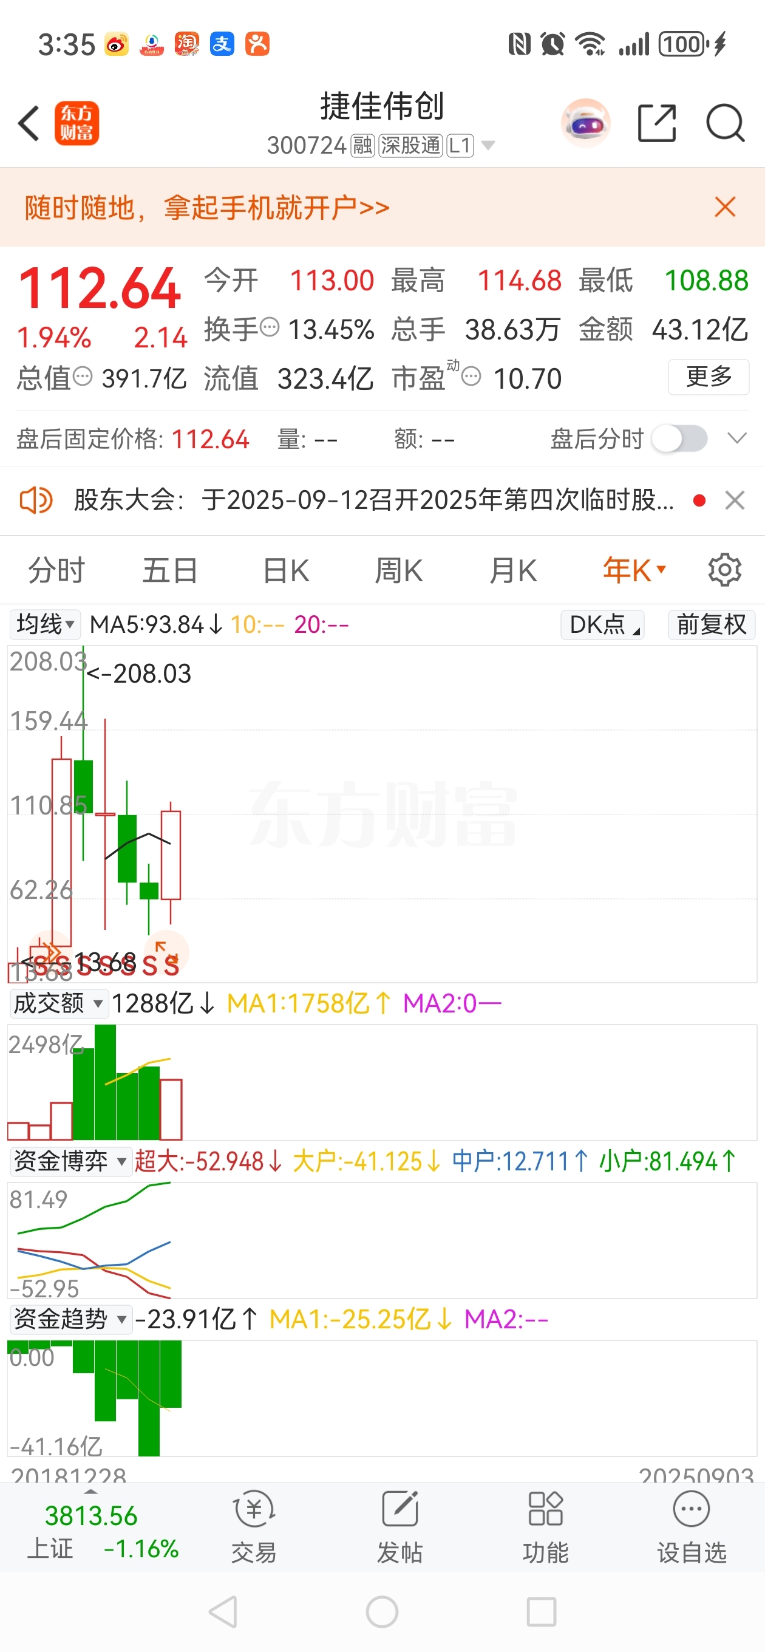
Task: Open the search magnifier icon
Action: point(726,123)
